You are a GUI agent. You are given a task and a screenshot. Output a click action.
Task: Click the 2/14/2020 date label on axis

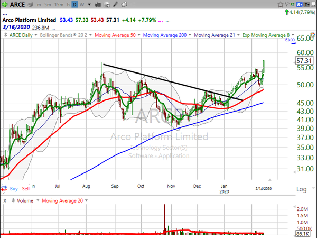tap(264, 189)
